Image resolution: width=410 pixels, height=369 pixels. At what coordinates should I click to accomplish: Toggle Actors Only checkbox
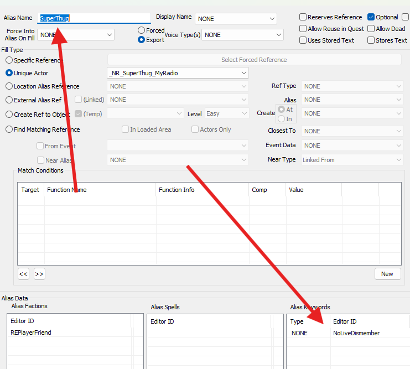195,129
